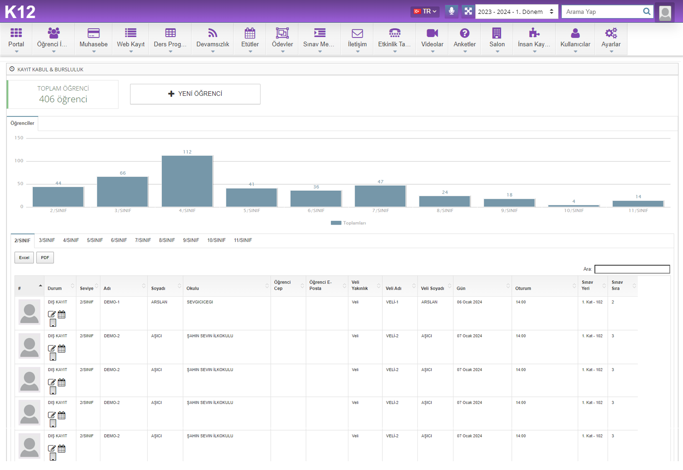Open the Etkinlik Ta... phone icon
The height and width of the screenshot is (470, 683).
pyautogui.click(x=395, y=33)
